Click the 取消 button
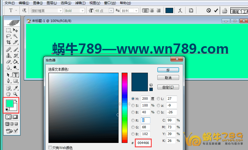 coord(168,78)
